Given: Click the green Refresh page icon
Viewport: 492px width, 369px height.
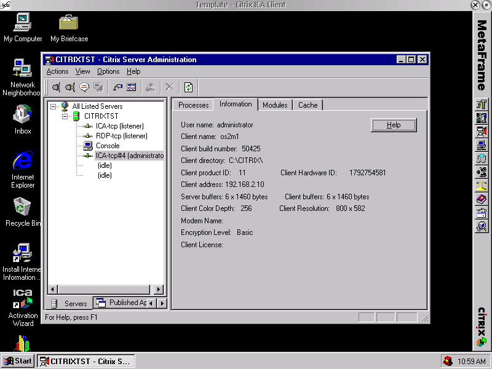Looking at the screenshot, I should tap(188, 87).
